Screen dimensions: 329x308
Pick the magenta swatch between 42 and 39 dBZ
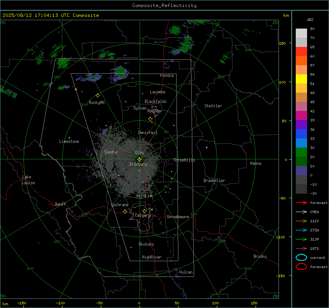point(301,115)
